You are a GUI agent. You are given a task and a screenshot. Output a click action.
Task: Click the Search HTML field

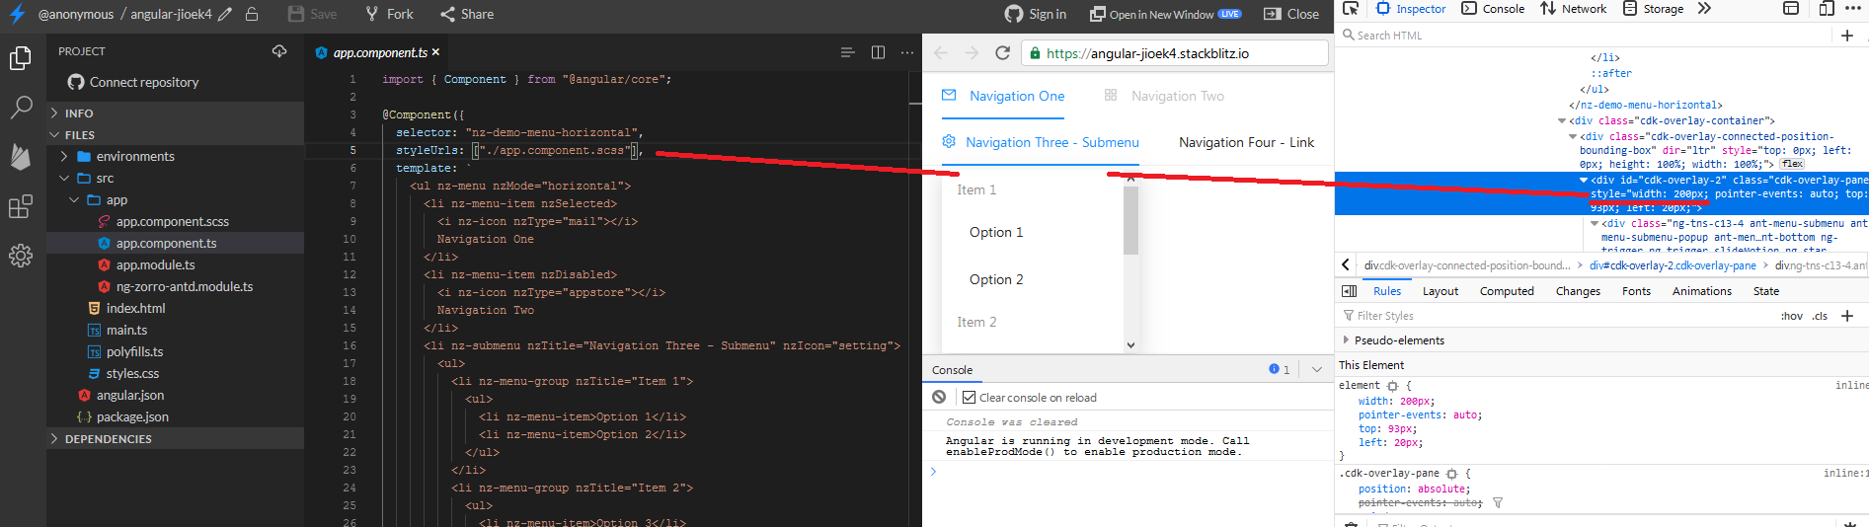[x=1584, y=36]
